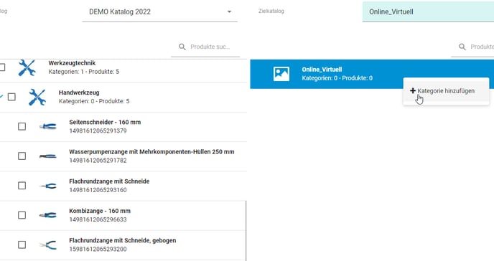
Task: Open the Zielkatalog Online_Virtuell selector
Action: click(x=428, y=12)
